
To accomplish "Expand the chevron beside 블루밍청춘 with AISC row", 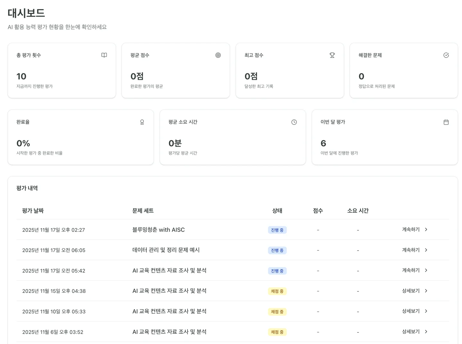I will point(426,230).
